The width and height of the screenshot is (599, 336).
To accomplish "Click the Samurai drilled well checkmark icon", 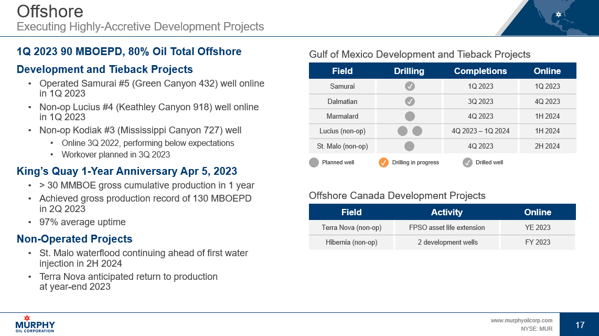I will coord(410,87).
